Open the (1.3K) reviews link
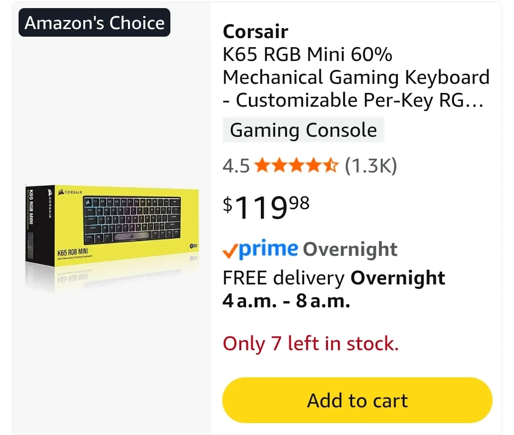 coord(372,165)
